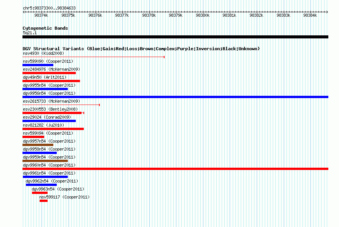The height and width of the screenshot is (227, 339).
Task: Click the 98376k ruler mark
Action: 95,15
